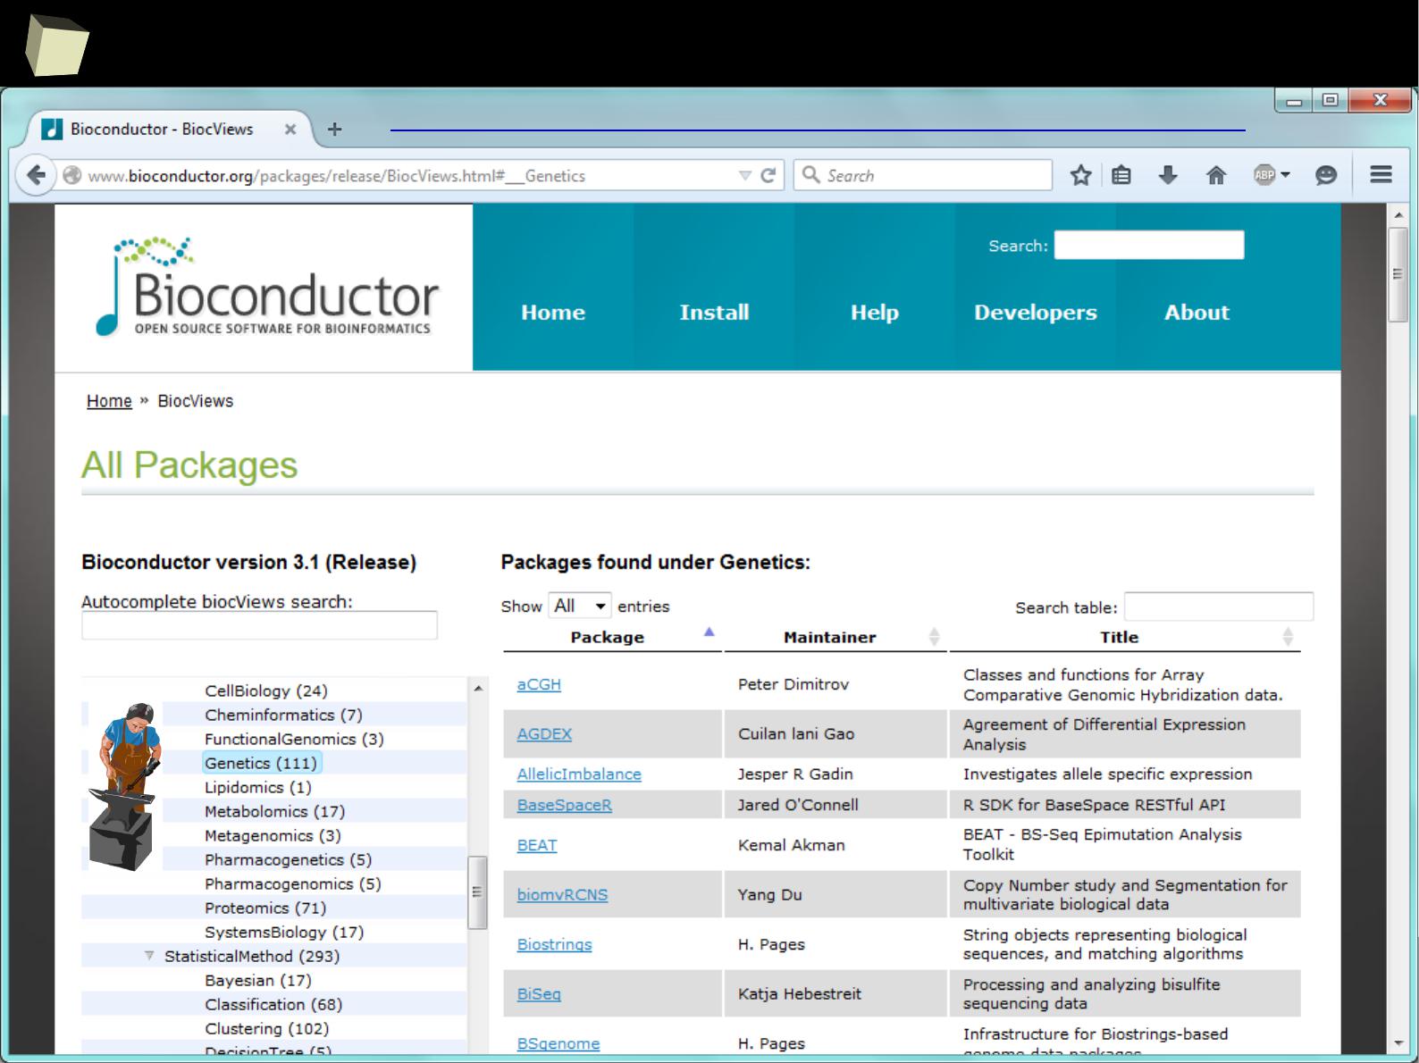Screen dimensions: 1419x1063
Task: Select Genetics (111) tree item
Action: pos(261,763)
